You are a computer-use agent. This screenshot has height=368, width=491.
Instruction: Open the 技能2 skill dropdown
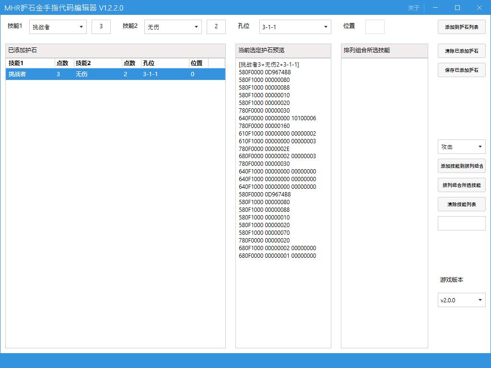click(173, 27)
